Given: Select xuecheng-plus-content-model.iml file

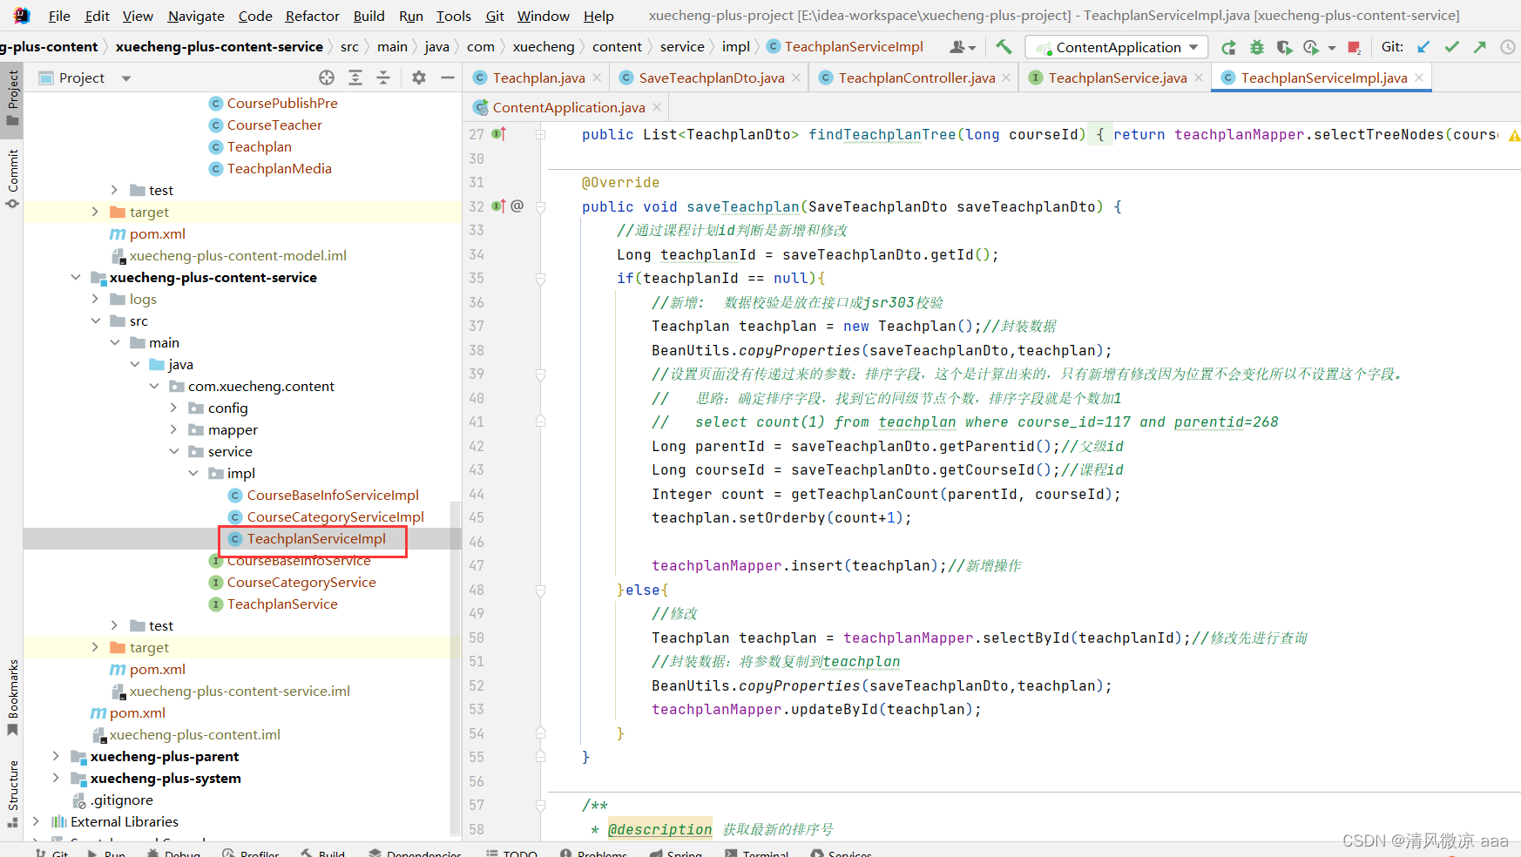Looking at the screenshot, I should coord(238,255).
